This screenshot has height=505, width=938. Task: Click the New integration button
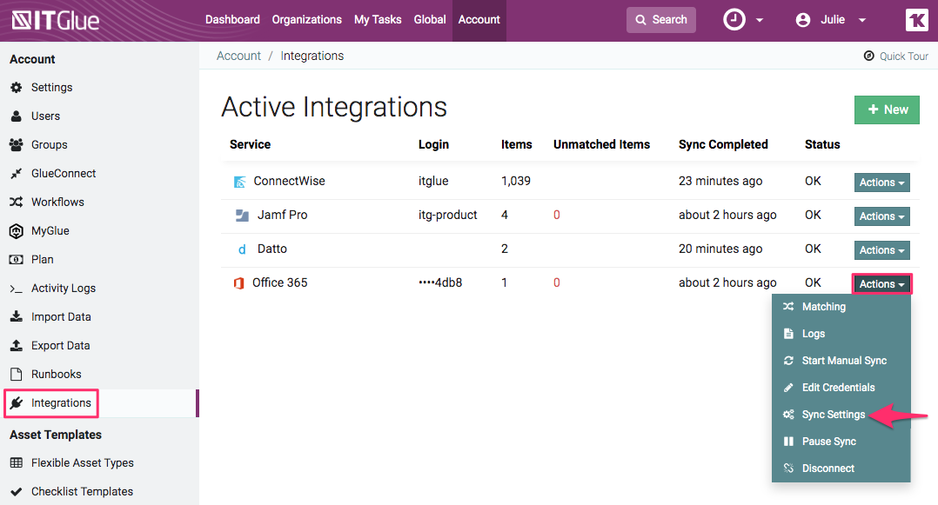887,110
